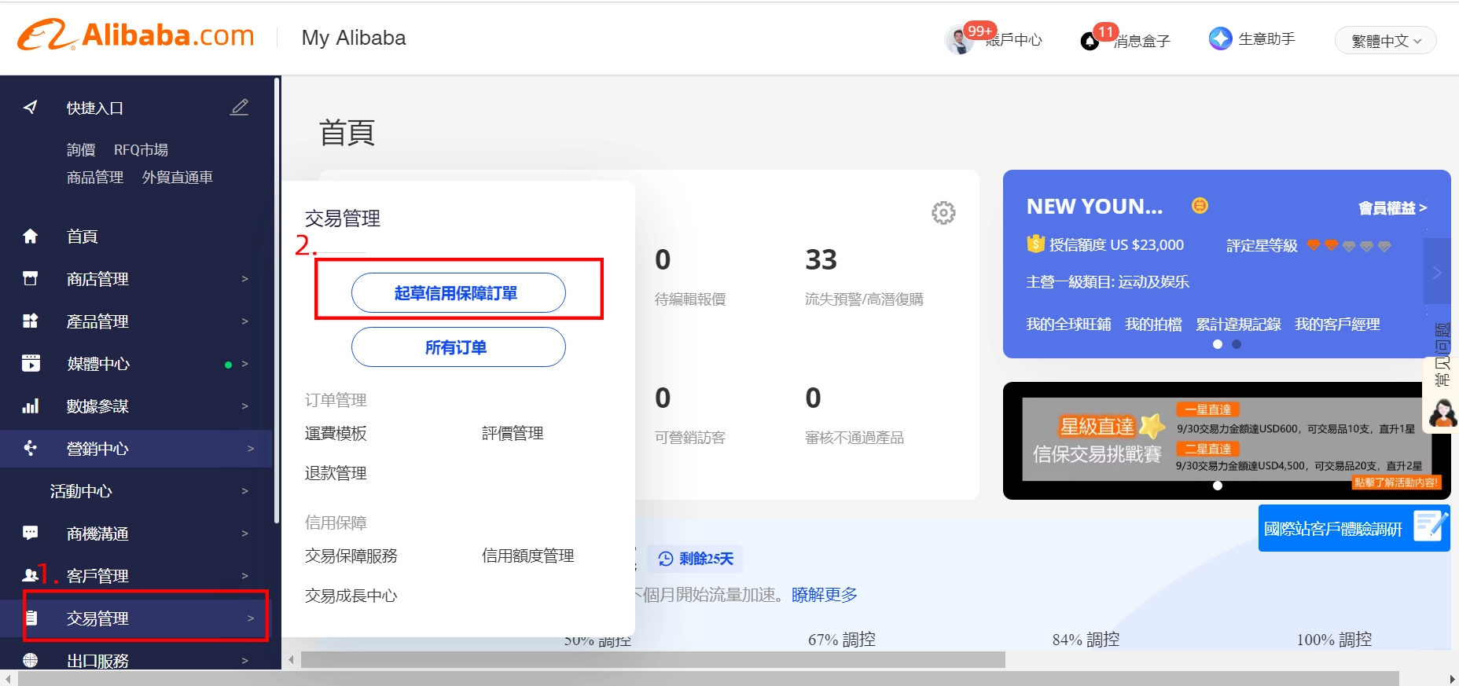Click the survey notepad icon
1459x686 pixels.
pyautogui.click(x=1430, y=526)
